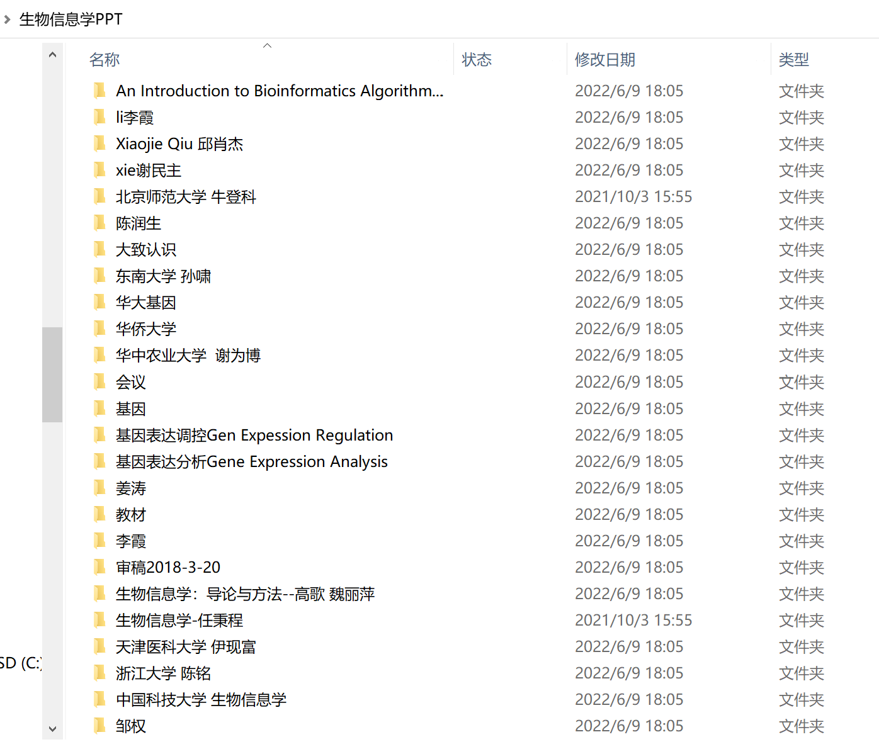Image resolution: width=879 pixels, height=754 pixels.
Task: Select the 生物信息学-任秉程 folder name
Action: (179, 620)
